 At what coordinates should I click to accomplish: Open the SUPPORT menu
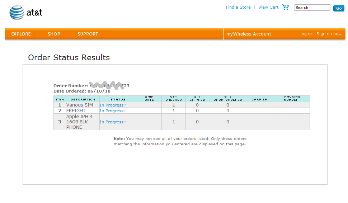coord(88,34)
